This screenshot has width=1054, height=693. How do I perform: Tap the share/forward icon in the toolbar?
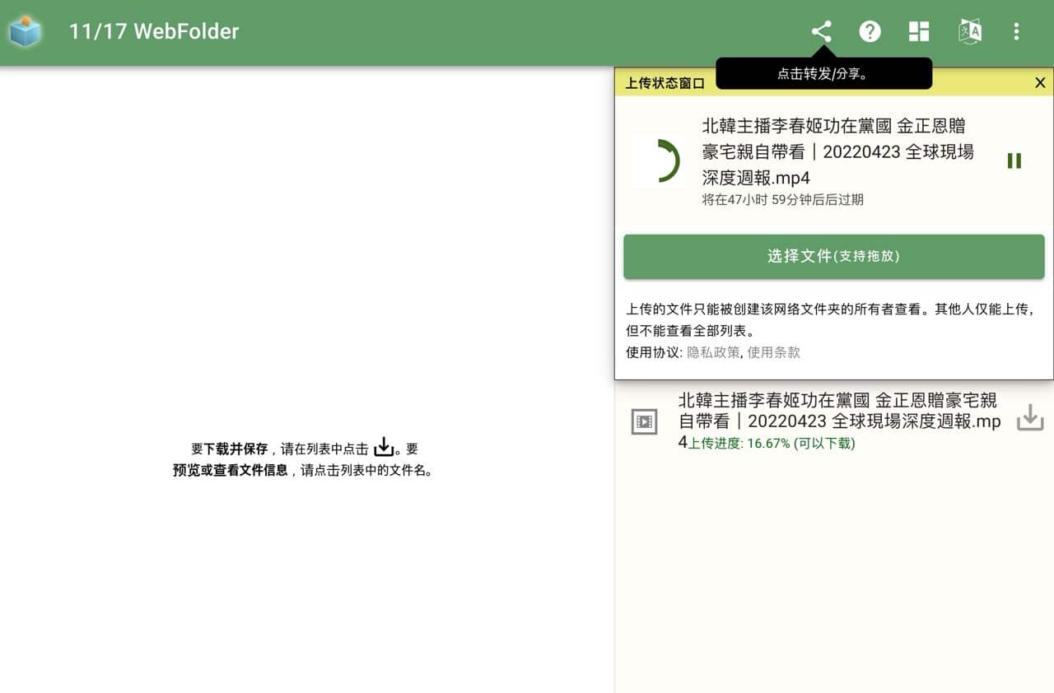tap(822, 30)
